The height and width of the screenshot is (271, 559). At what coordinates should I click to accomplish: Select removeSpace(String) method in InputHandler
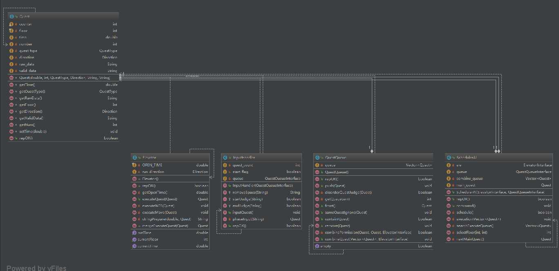point(250,192)
